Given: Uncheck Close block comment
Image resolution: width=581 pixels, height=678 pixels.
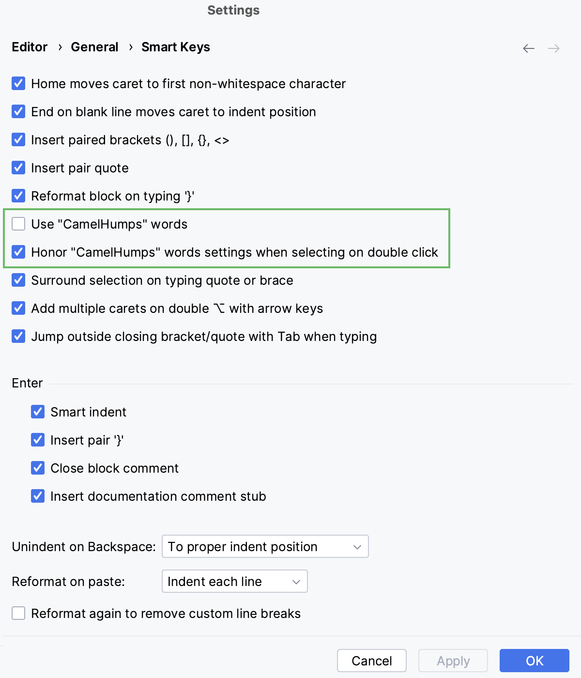Looking at the screenshot, I should (37, 468).
